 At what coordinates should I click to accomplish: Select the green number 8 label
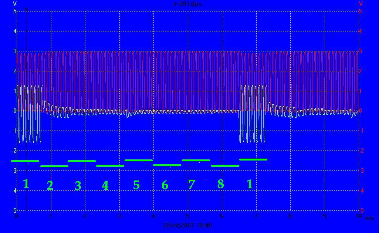tap(220, 184)
